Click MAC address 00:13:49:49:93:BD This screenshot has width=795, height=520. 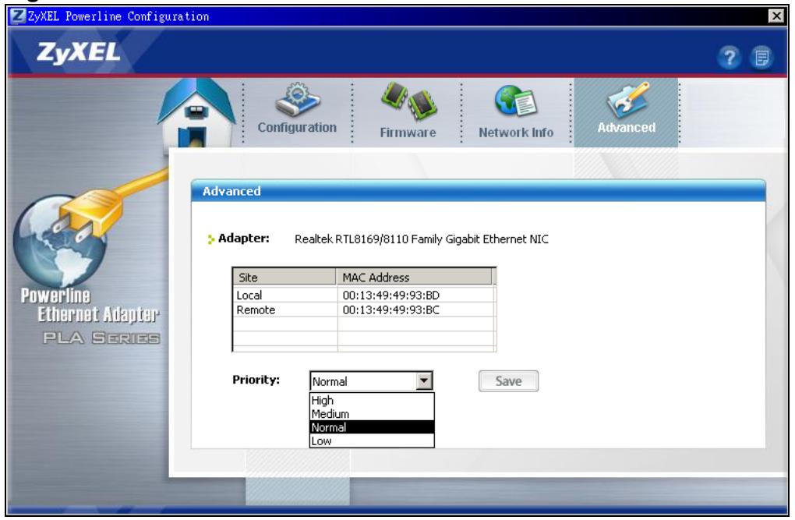[391, 295]
